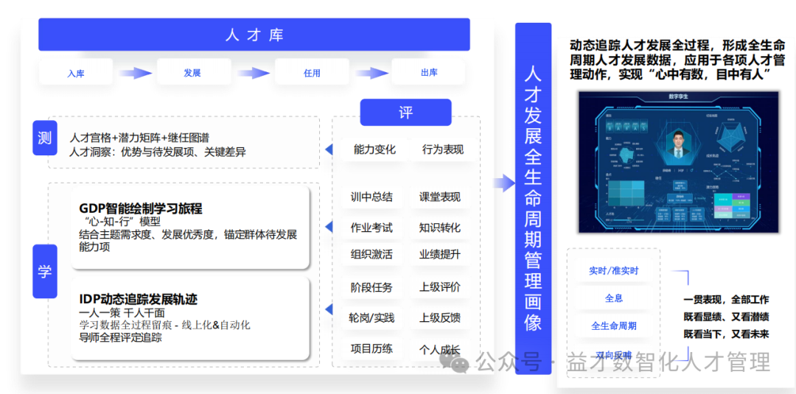Click the line 学习数据全过程留痕 - 线上化&自动化
796x394 pixels.
tap(165, 325)
